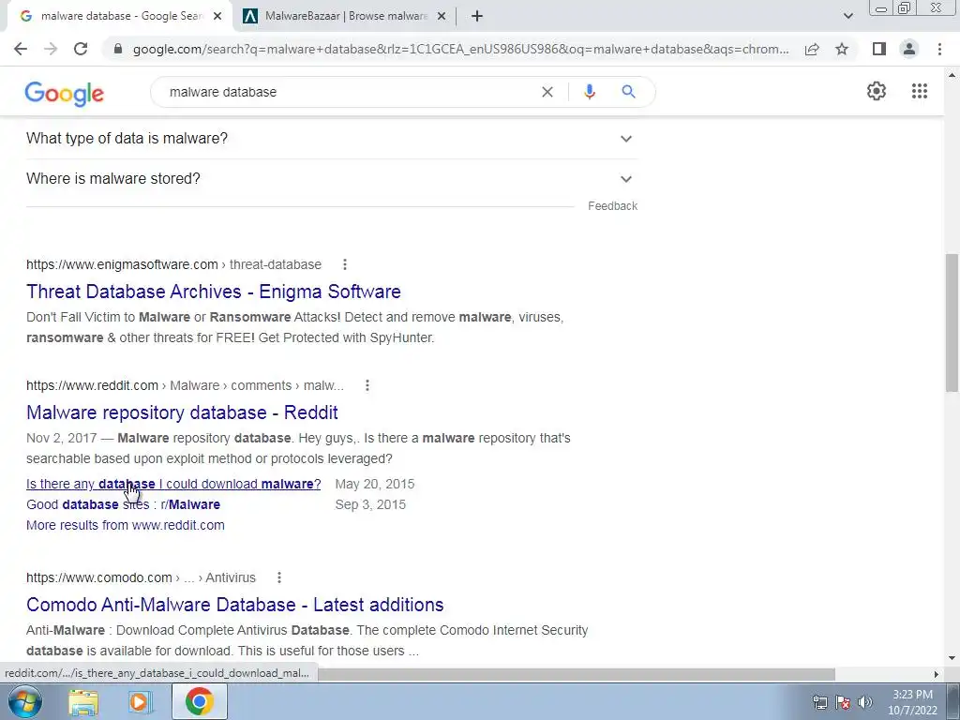The height and width of the screenshot is (720, 960).
Task: Open the tab search dropdown arrow
Action: (847, 17)
